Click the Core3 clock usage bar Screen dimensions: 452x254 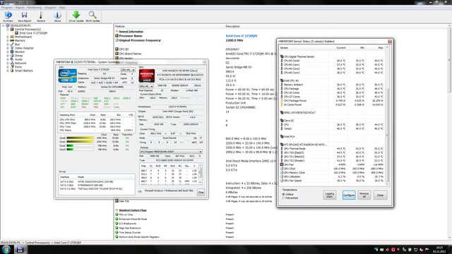point(80,150)
